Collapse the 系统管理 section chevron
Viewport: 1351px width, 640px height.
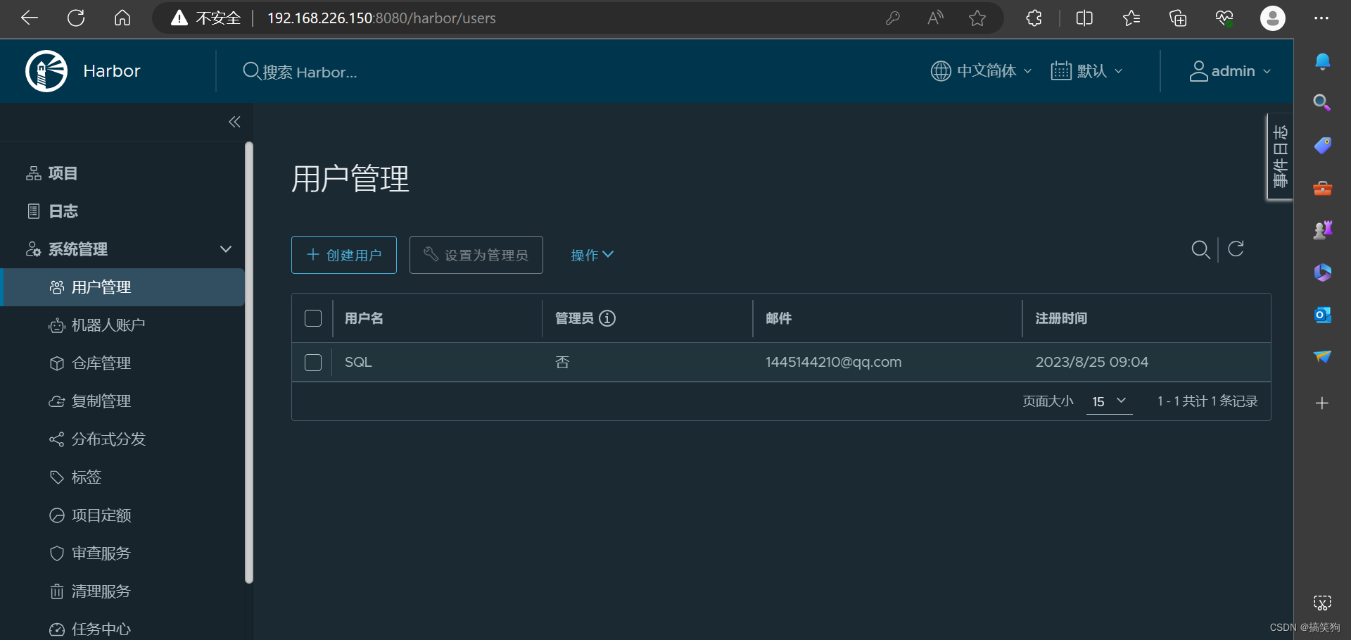click(226, 249)
